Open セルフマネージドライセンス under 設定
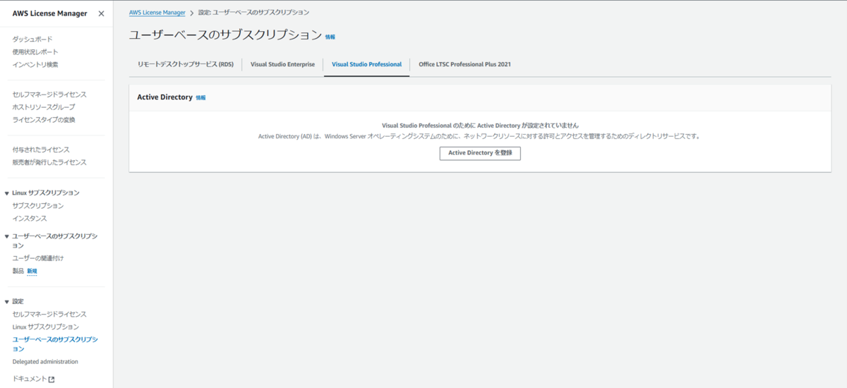This screenshot has width=847, height=388. point(49,314)
